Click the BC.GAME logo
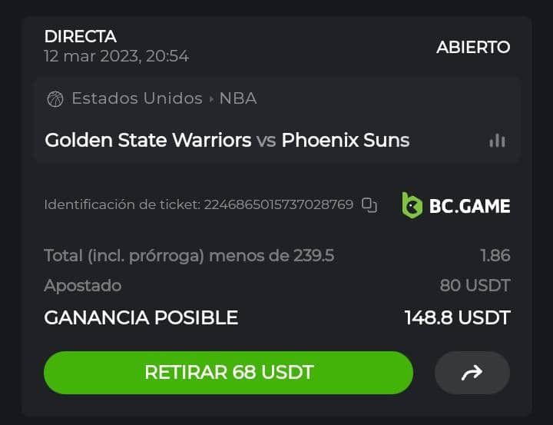Viewport: 553px width, 425px height. (456, 204)
